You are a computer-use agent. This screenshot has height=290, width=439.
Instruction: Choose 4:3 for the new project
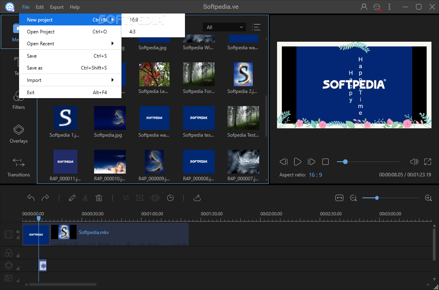click(x=153, y=32)
